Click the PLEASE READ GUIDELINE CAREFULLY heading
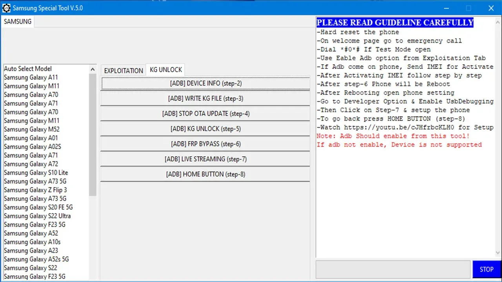This screenshot has width=502, height=282. [x=395, y=23]
